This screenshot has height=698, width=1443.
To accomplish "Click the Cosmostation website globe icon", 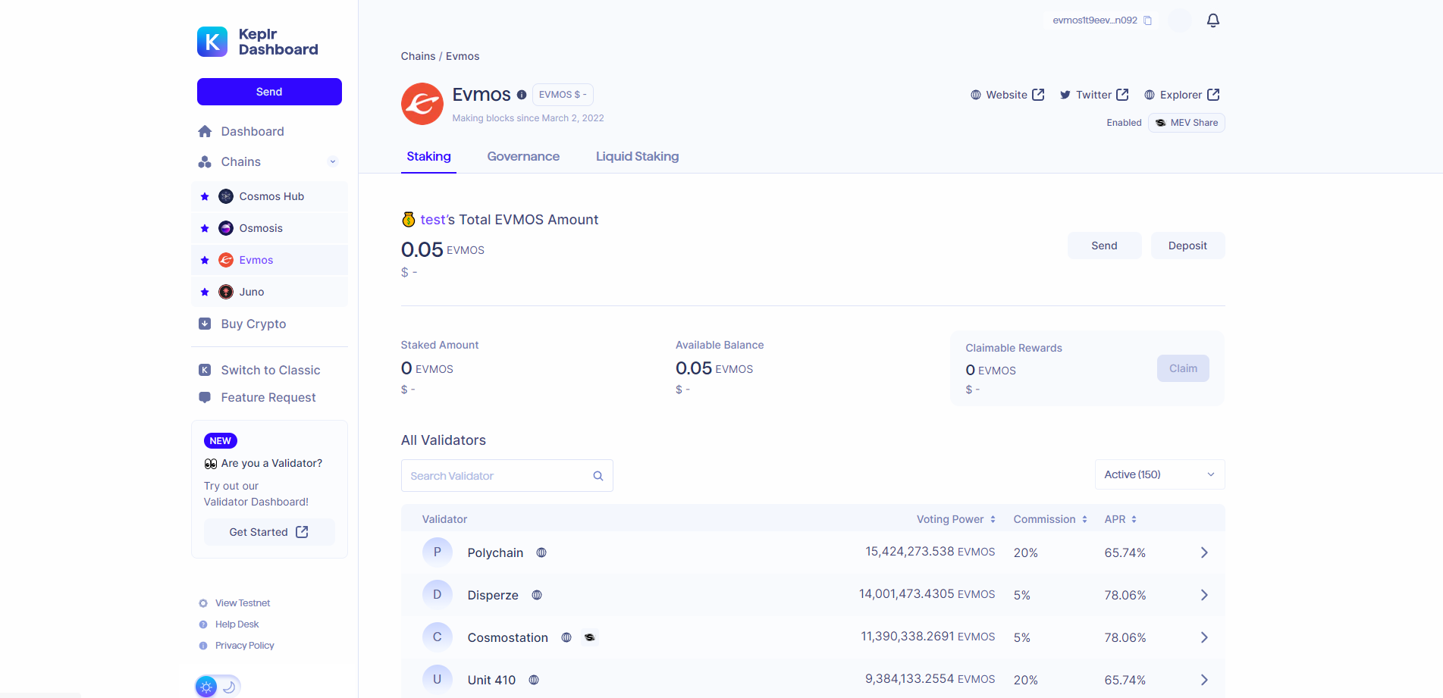I will 566,637.
